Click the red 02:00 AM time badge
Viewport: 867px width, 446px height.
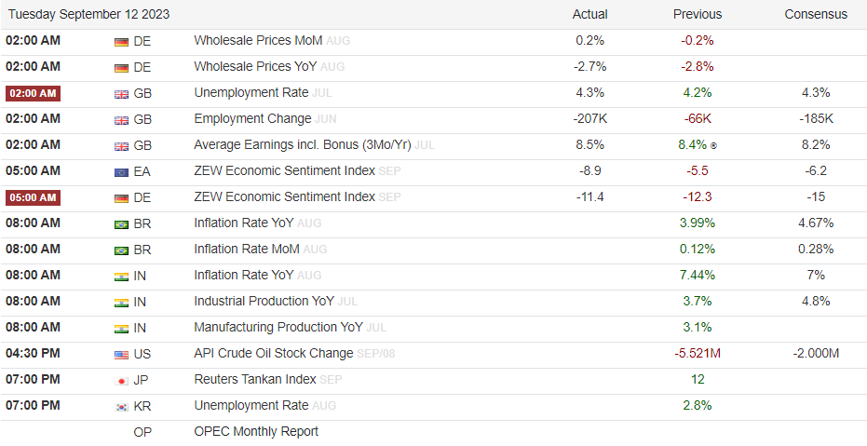pos(34,93)
